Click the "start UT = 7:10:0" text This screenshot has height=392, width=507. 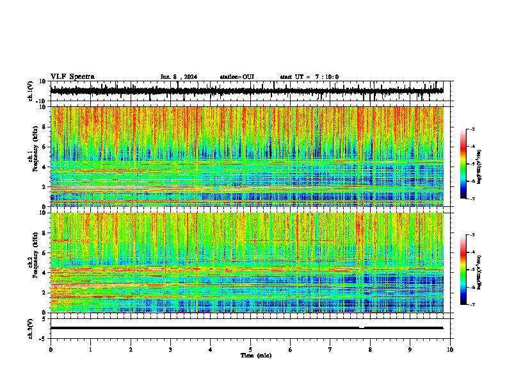click(x=309, y=77)
